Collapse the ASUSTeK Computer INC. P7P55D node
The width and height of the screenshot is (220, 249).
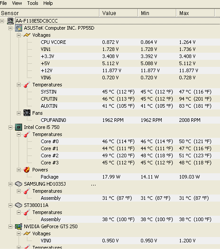point(10,28)
